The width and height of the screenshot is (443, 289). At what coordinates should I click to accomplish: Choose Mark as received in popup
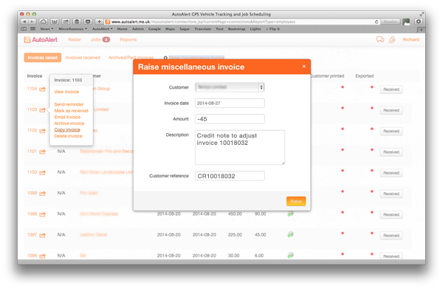71,111
